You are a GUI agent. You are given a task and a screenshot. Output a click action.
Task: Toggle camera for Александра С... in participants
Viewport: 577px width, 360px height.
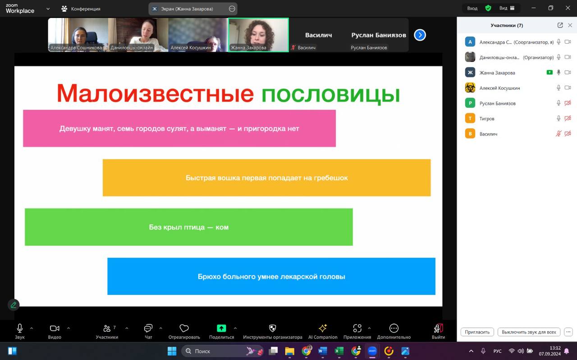pyautogui.click(x=568, y=42)
